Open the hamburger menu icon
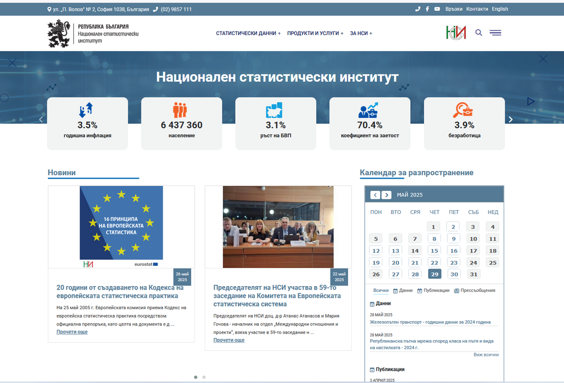The width and height of the screenshot is (564, 383). tap(495, 33)
